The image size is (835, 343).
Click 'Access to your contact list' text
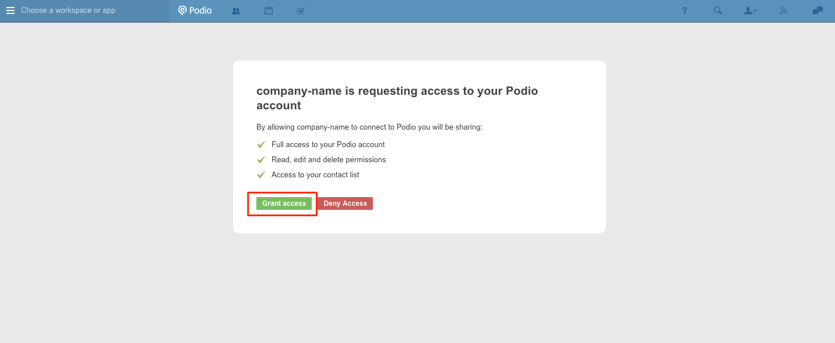315,174
